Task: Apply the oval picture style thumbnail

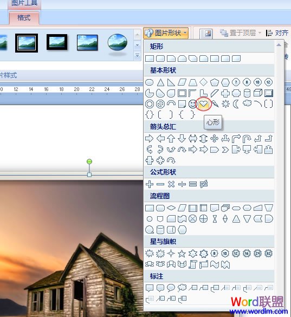Action: 118,43
